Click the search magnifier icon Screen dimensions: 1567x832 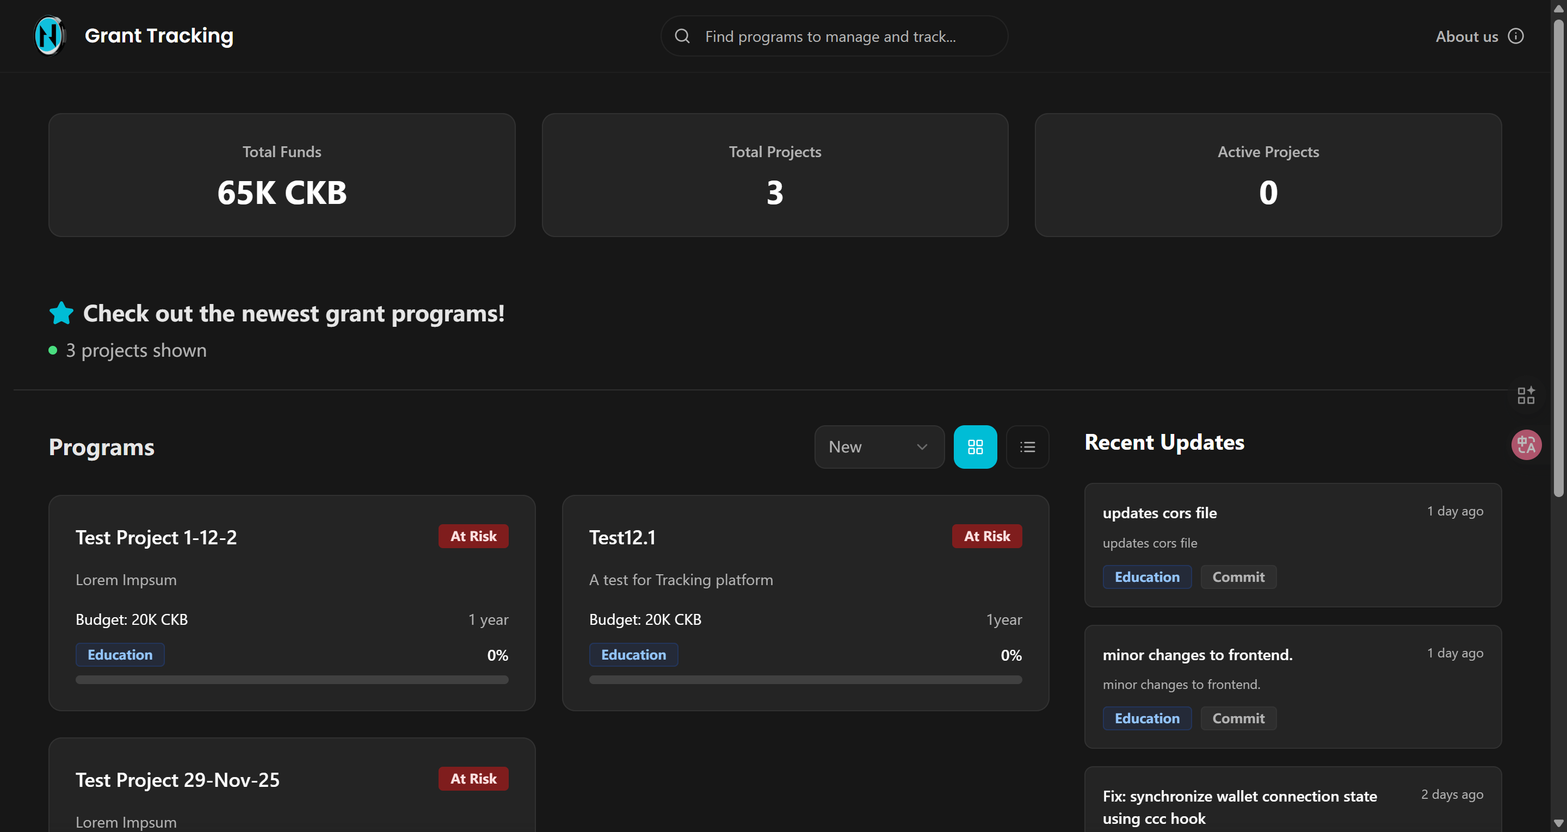click(x=682, y=36)
